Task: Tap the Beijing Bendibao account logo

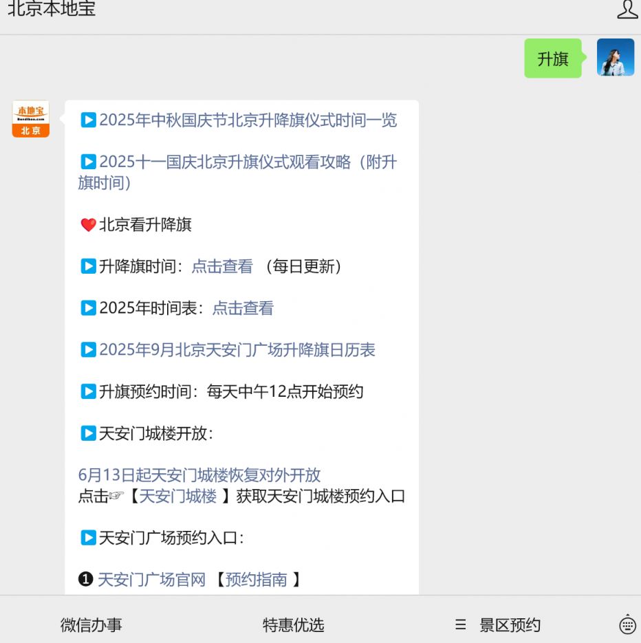Action: click(31, 119)
